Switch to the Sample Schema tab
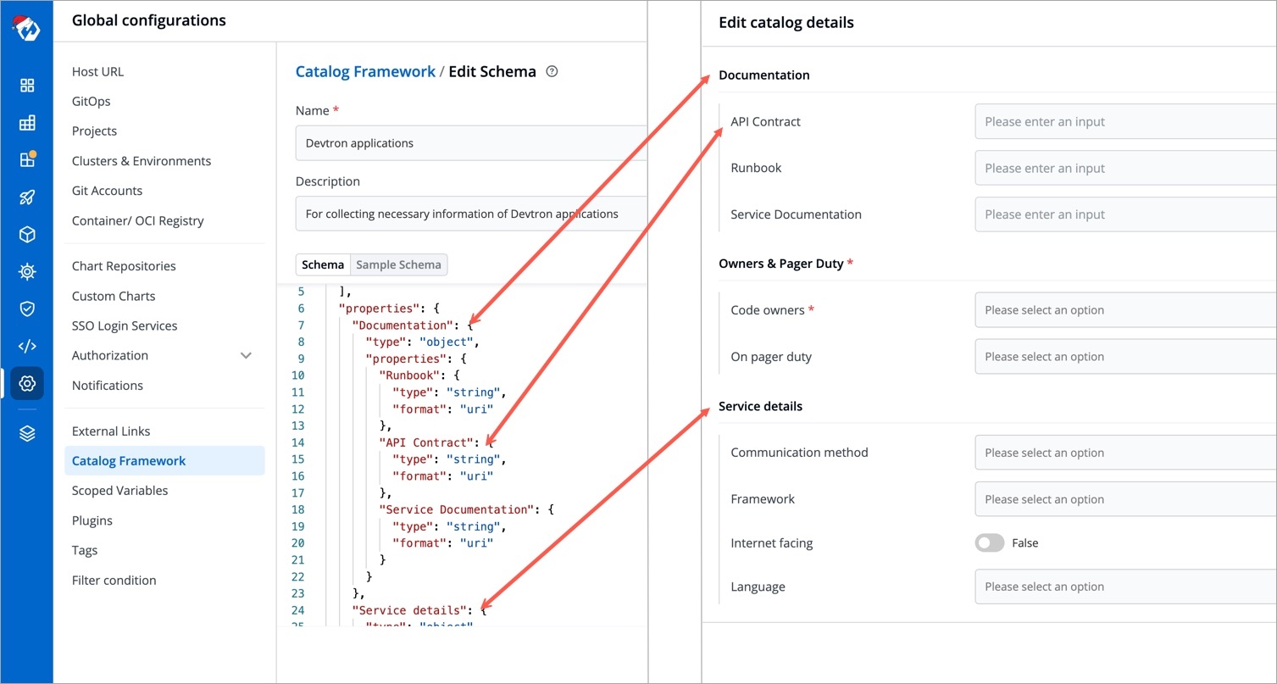1277x684 pixels. [x=398, y=264]
